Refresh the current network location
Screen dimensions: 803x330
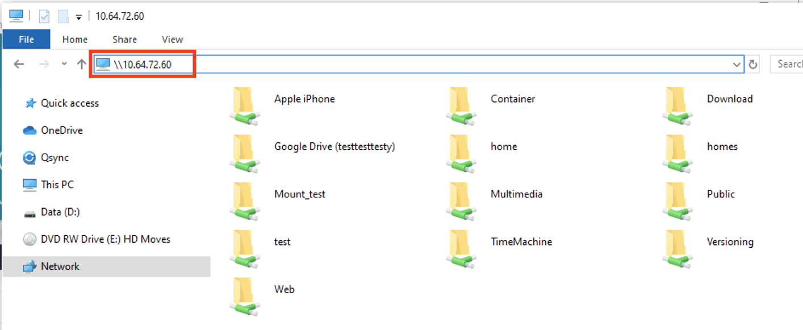pyautogui.click(x=753, y=65)
